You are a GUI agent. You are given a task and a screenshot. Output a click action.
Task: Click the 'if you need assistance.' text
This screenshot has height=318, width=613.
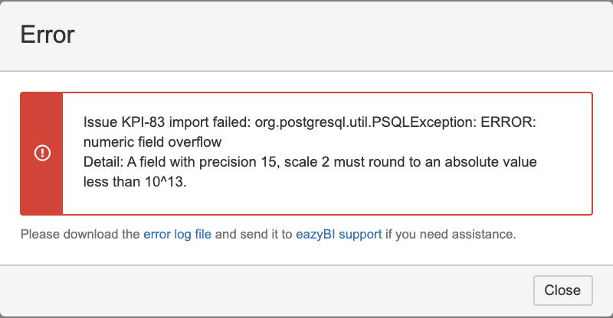point(451,234)
